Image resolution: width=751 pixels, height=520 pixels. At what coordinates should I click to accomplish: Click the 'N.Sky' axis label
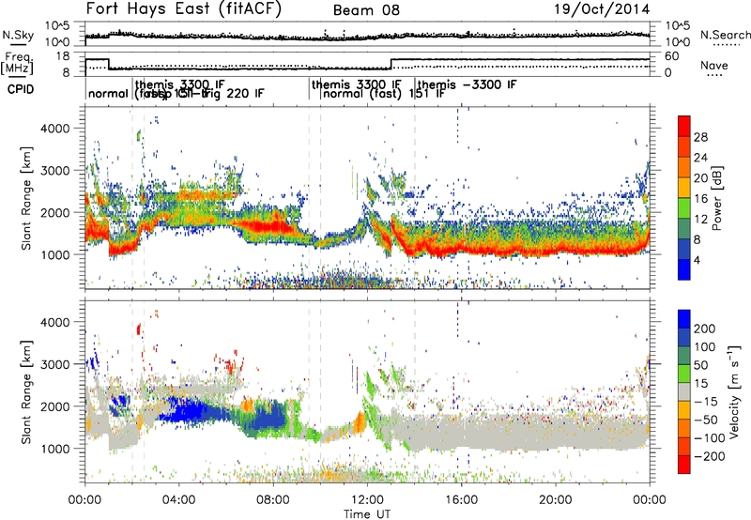[18, 35]
